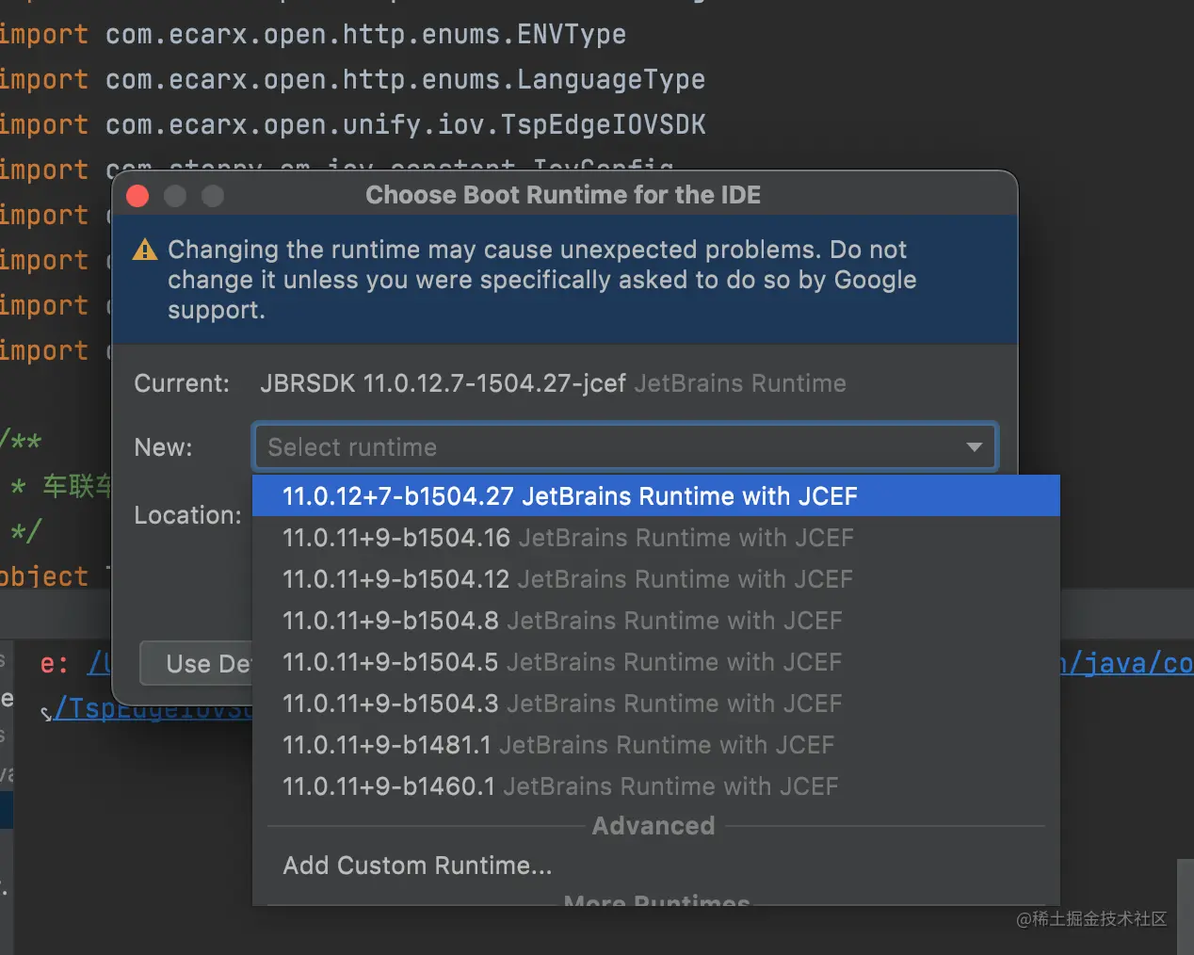Choose the 11.0.11+9-b1460.1 runtime
The image size is (1194, 955).
tap(560, 786)
